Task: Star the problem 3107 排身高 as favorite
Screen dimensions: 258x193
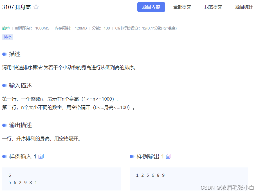Action: pos(36,7)
